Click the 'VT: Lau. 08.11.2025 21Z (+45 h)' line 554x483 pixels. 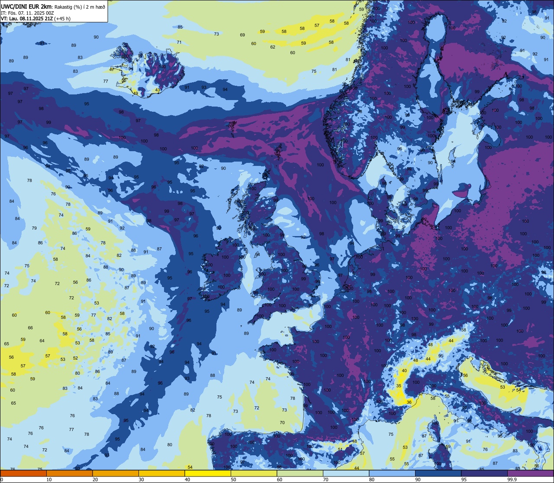tap(35, 19)
